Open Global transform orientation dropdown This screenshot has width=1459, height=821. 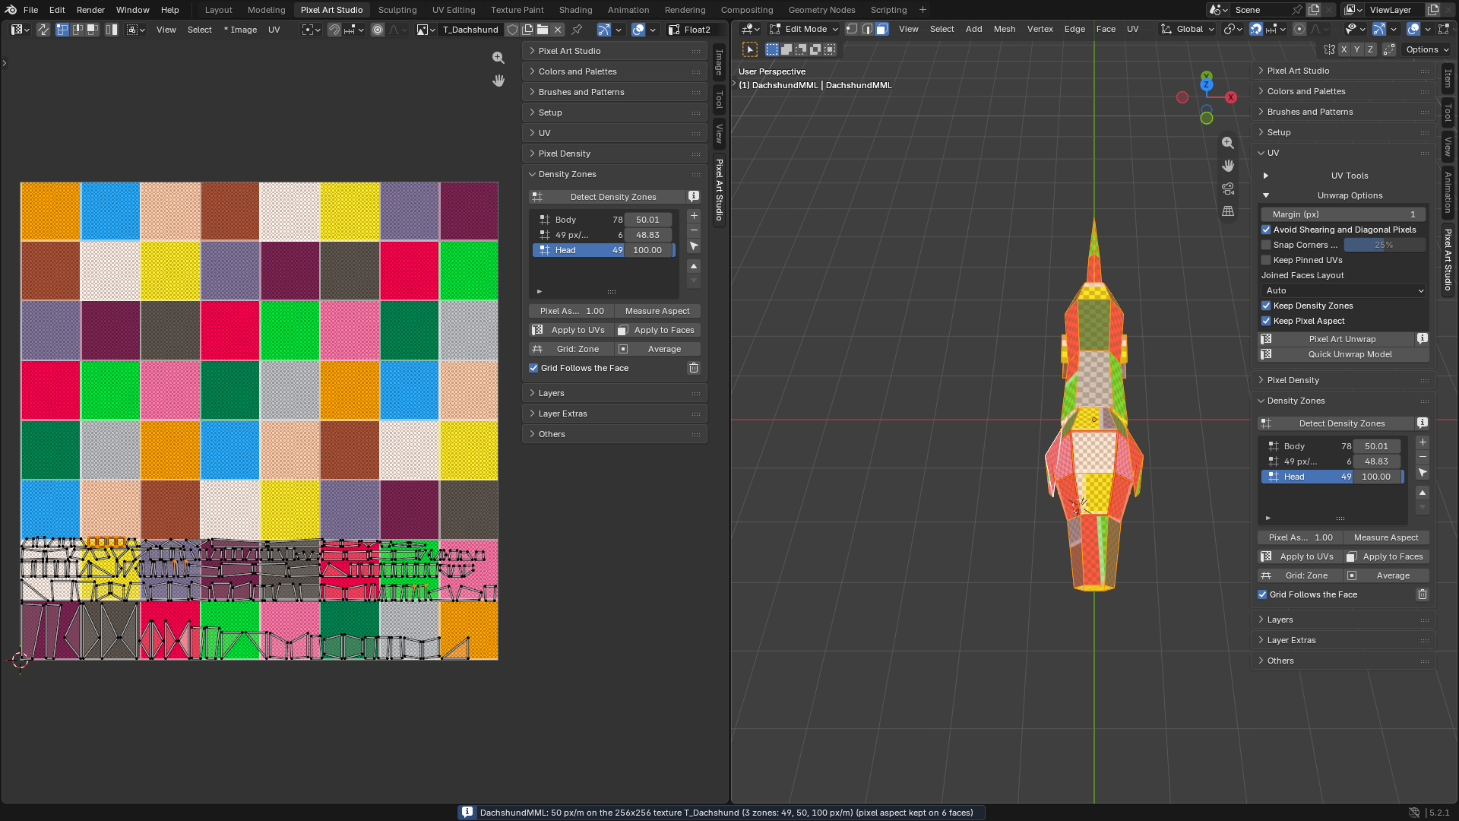click(x=1188, y=29)
